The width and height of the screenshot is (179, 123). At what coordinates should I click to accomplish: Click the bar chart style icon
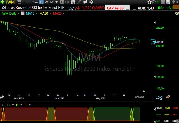coord(67,2)
